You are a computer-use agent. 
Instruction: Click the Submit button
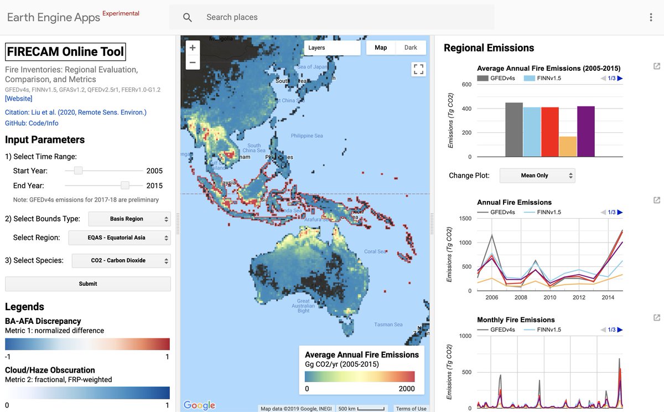[x=88, y=284]
